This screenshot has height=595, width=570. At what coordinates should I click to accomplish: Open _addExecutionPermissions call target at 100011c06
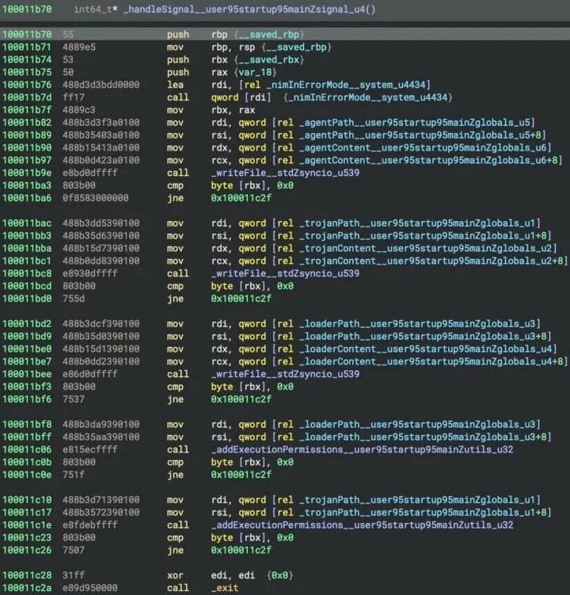click(x=362, y=449)
